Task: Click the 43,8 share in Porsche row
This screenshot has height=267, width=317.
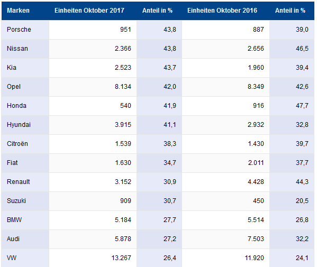Action: point(159,30)
